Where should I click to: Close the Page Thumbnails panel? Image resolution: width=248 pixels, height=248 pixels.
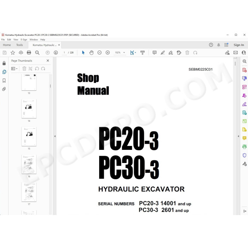pyautogui.click(x=48, y=61)
